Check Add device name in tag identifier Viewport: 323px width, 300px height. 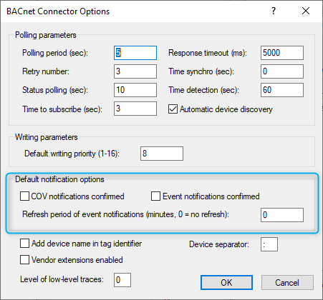coord(24,244)
